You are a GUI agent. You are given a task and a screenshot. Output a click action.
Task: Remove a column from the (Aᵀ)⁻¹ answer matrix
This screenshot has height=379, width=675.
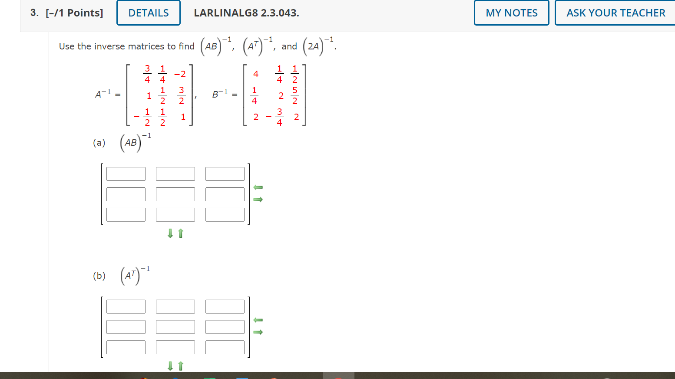click(258, 320)
